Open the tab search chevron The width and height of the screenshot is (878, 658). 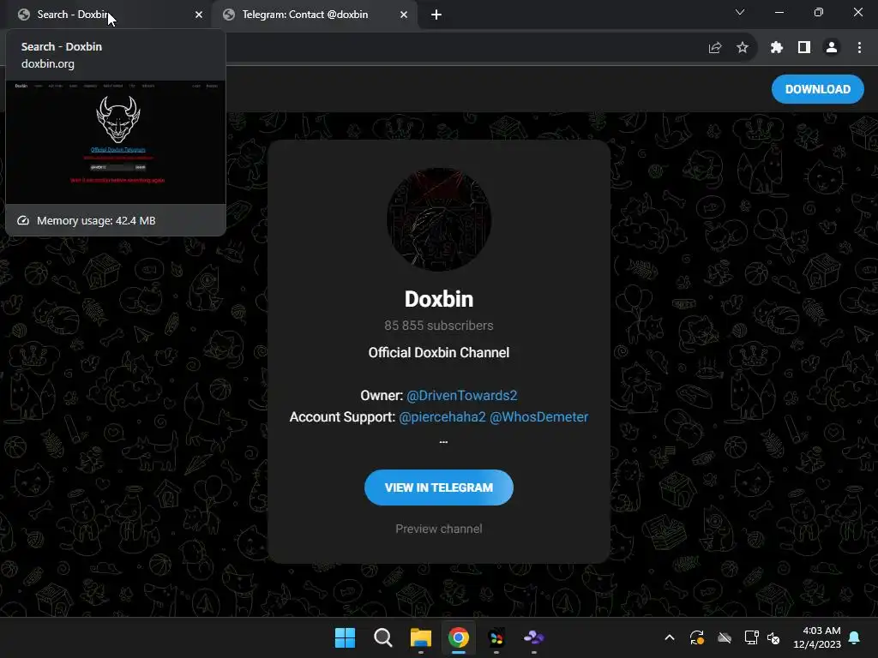pyautogui.click(x=740, y=12)
